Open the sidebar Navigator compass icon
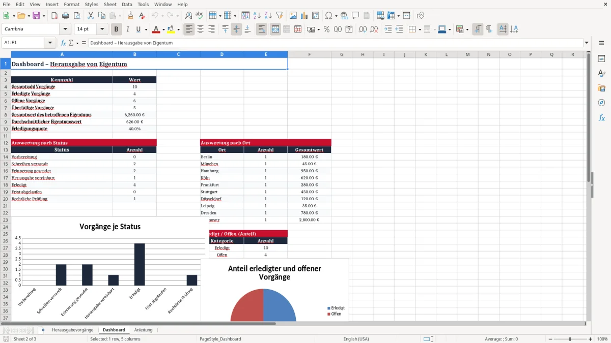 (601, 103)
